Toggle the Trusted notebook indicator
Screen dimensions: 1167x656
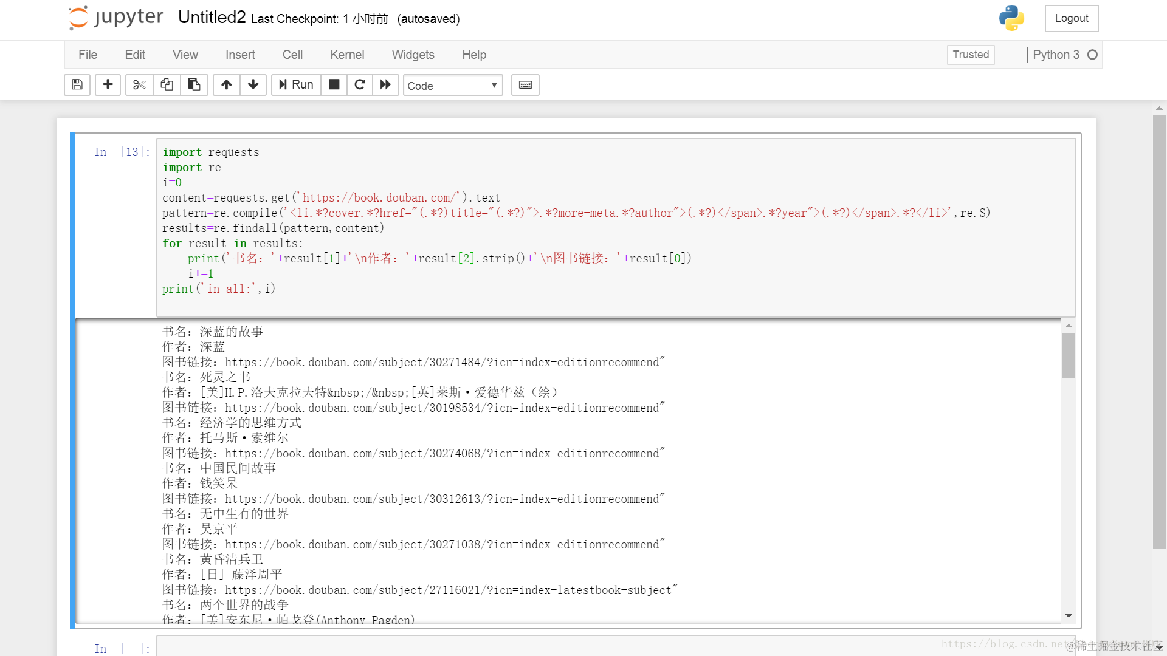[971, 55]
